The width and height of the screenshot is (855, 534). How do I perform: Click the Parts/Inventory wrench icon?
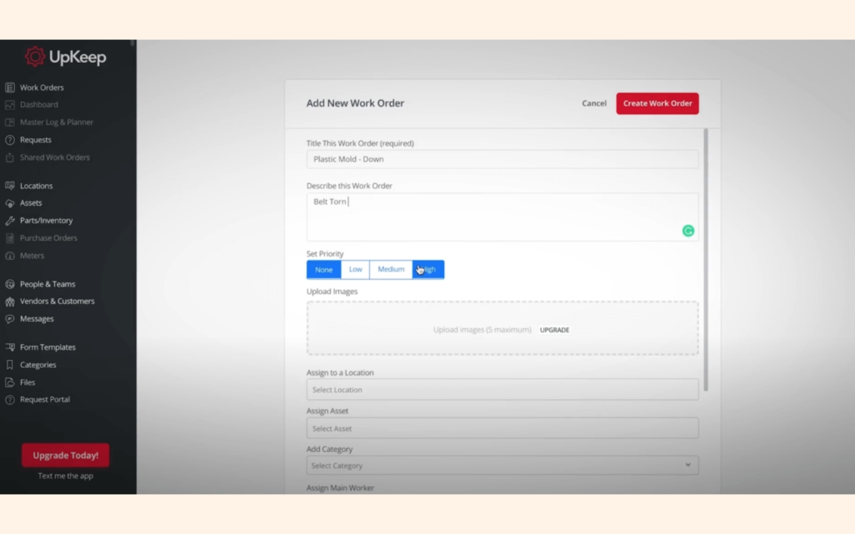(x=10, y=221)
